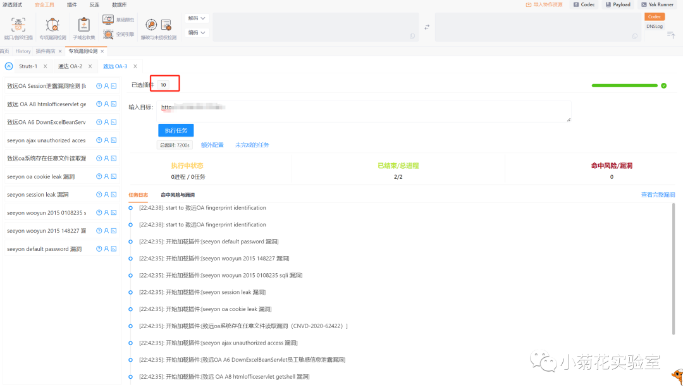
Task: Switch to the 首页 tab
Action: pos(5,51)
